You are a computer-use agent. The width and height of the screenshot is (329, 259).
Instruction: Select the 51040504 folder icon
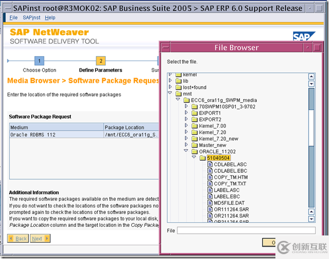[x=203, y=158]
